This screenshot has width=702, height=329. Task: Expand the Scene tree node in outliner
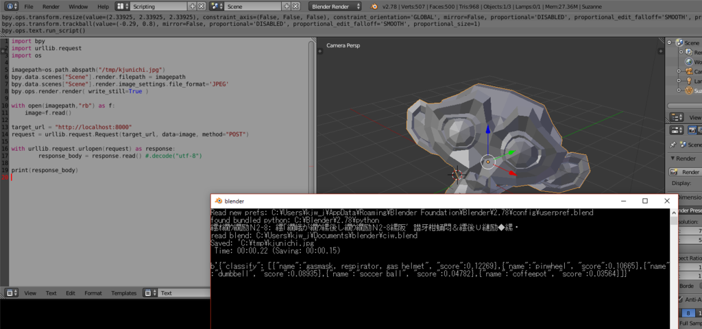point(670,43)
